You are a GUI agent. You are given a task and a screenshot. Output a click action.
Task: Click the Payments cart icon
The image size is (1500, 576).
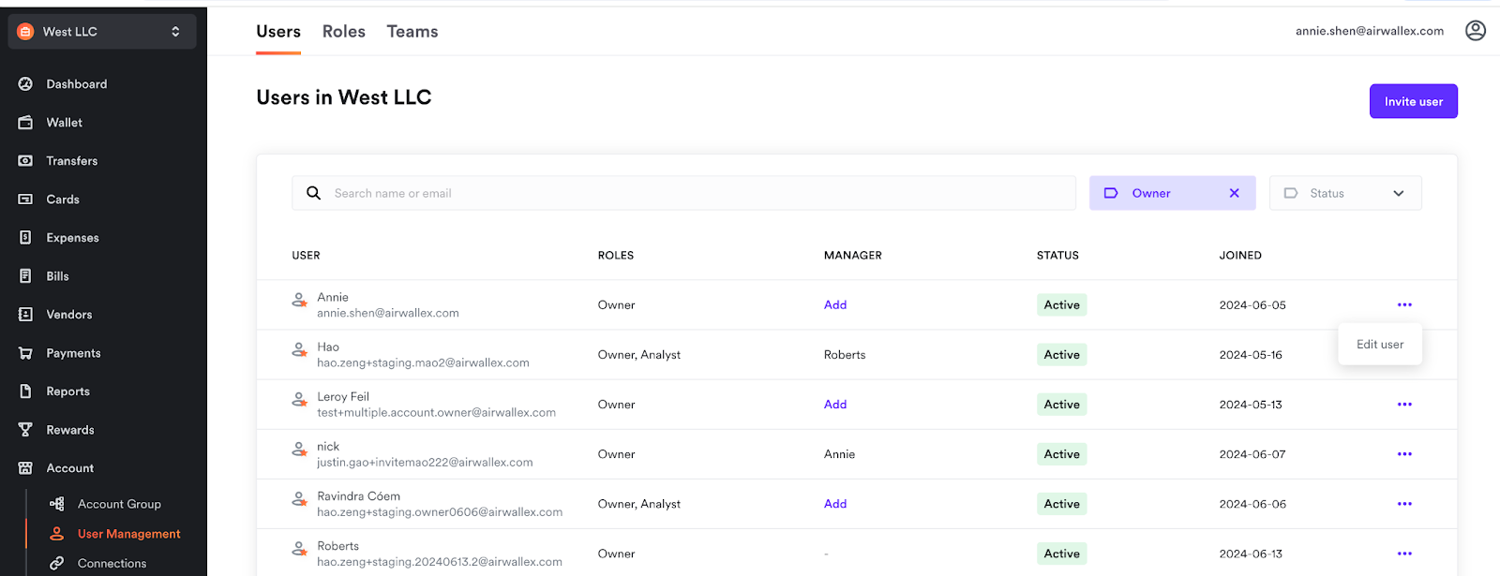(x=25, y=353)
